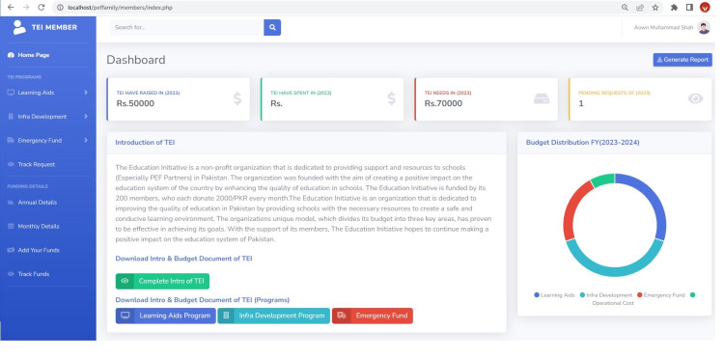Focus the Search for... input field
Viewport: 724px width, 358px height.
(x=186, y=28)
